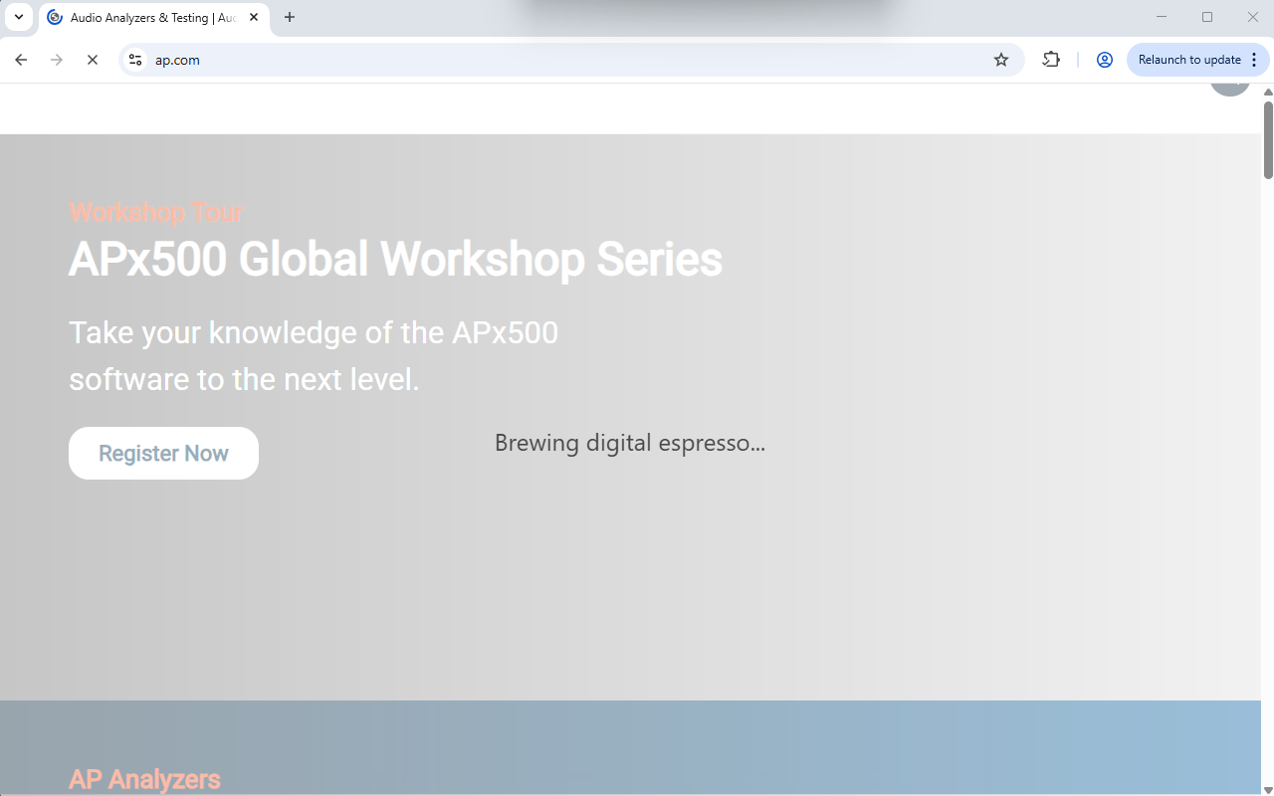Click the gray circular icon at page top right
Viewport: 1274px width, 796px height.
[x=1230, y=88]
